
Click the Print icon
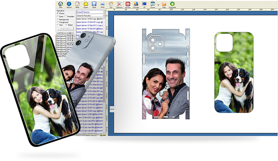click(x=103, y=5)
